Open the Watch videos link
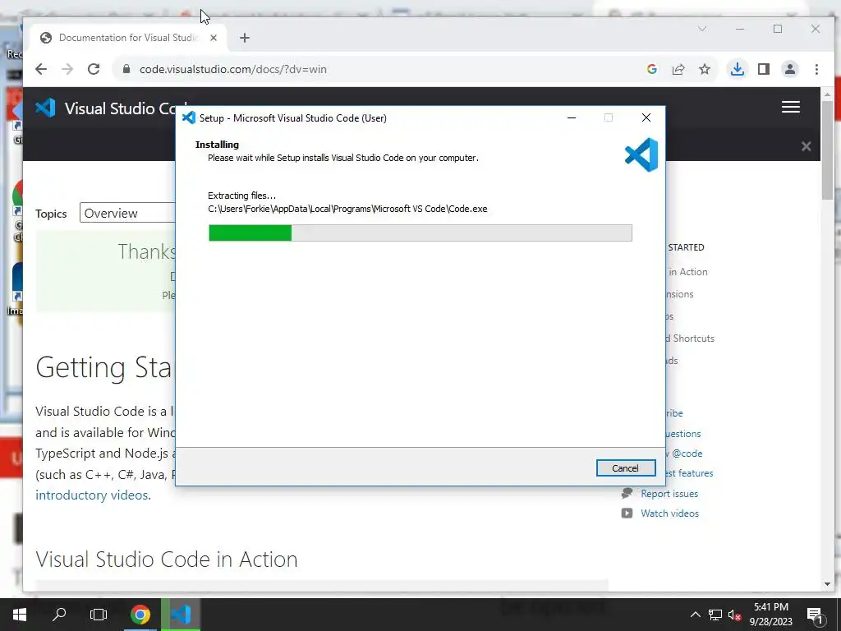The image size is (841, 631). click(670, 514)
